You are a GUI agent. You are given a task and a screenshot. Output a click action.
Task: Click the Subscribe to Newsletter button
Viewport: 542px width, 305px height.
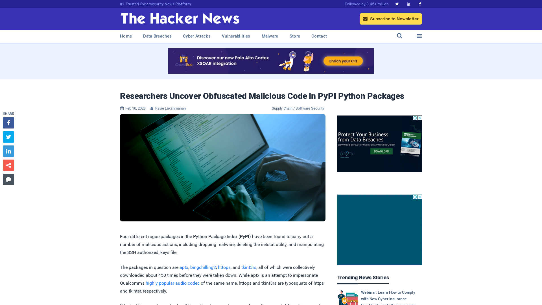390,19
